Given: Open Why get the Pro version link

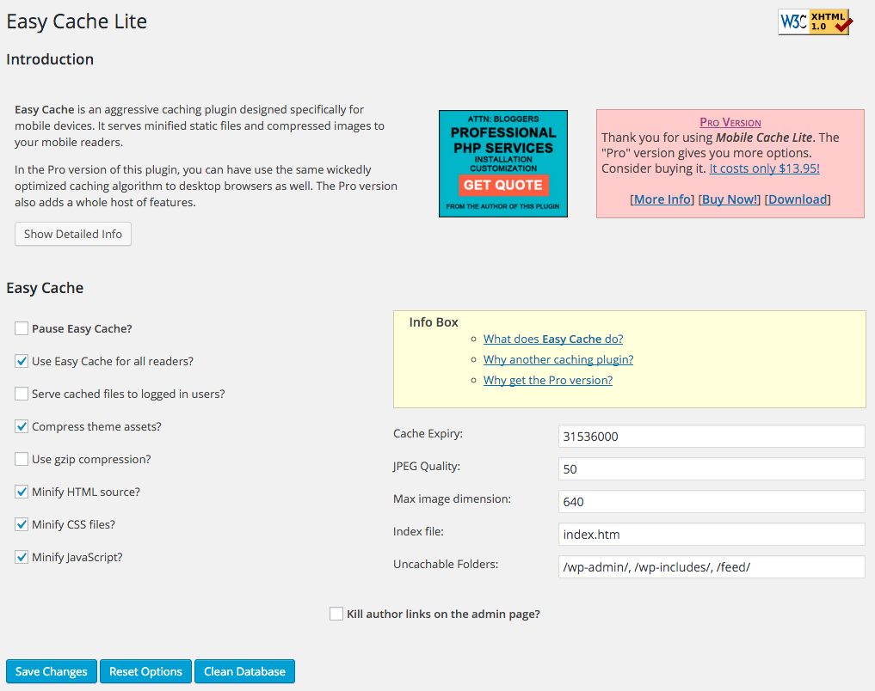Looking at the screenshot, I should tap(548, 380).
